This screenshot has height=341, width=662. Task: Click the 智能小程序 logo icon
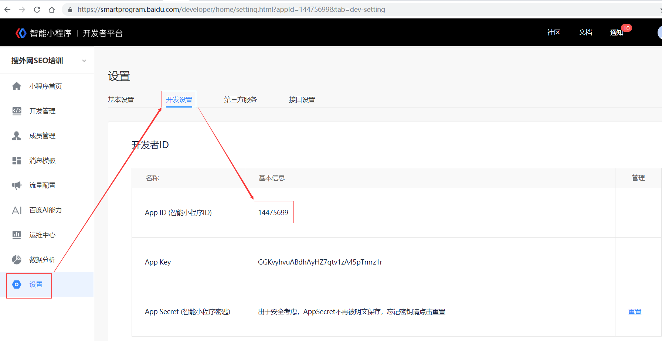tap(21, 33)
